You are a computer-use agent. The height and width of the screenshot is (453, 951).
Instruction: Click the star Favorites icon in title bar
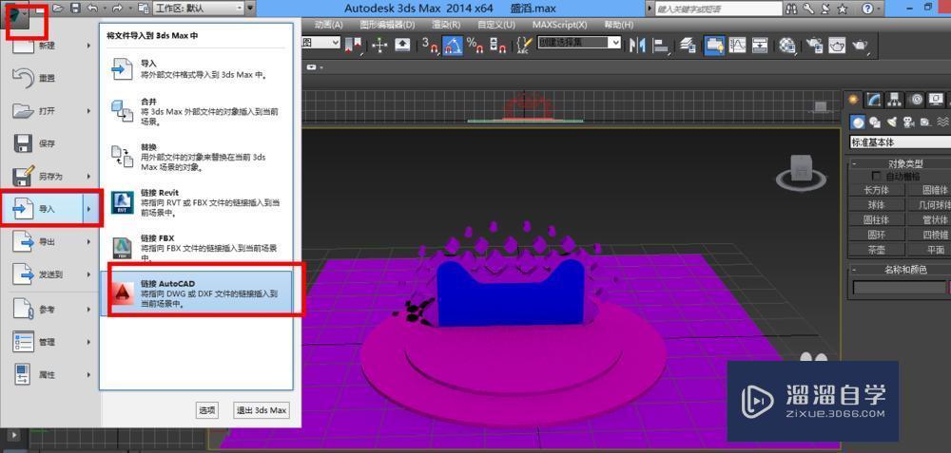(843, 9)
